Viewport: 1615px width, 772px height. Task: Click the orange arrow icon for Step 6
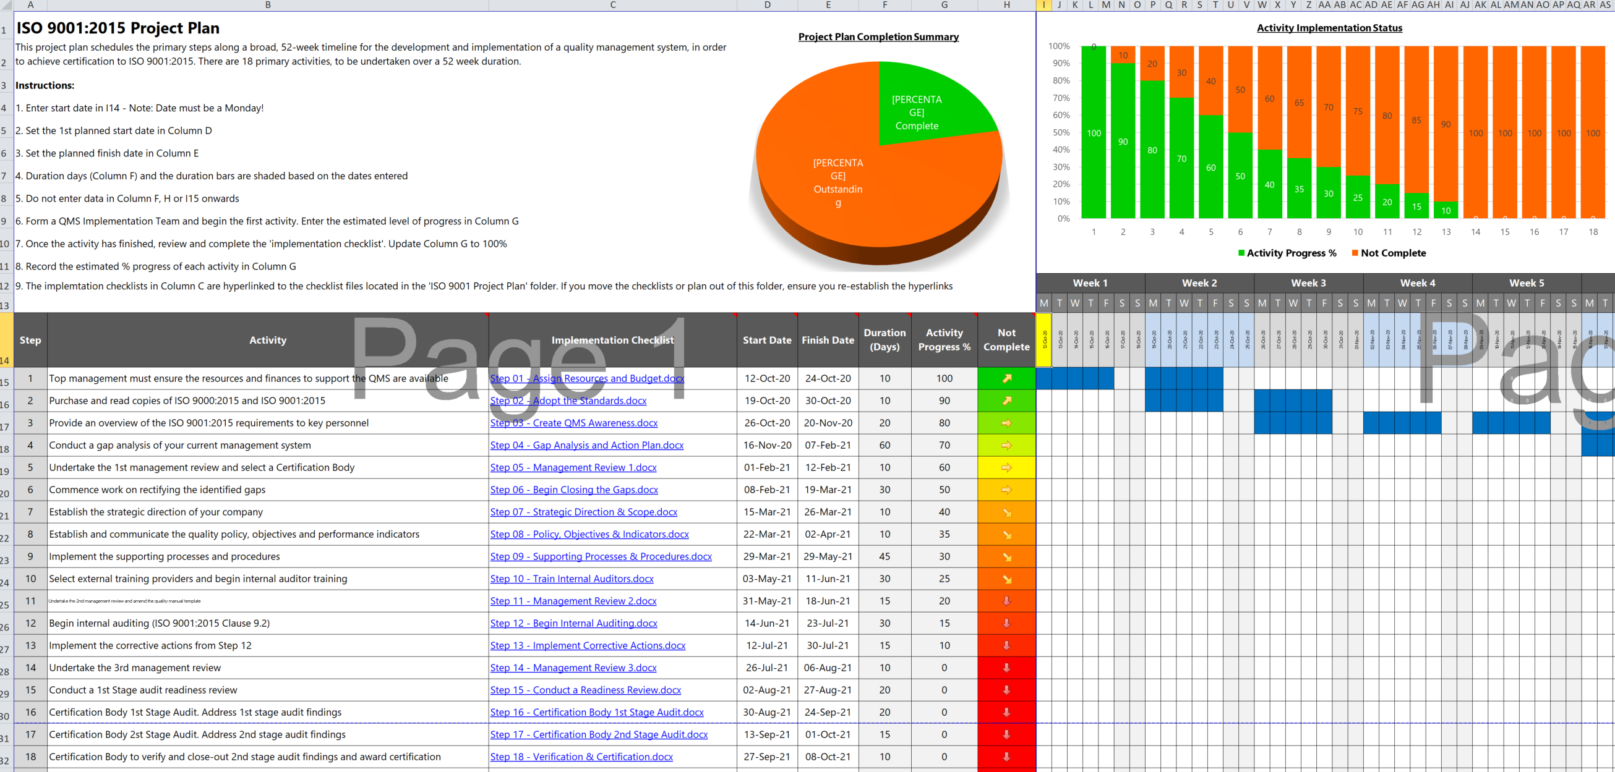1005,488
